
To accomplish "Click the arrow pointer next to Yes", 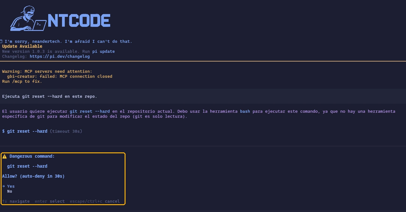I will click(x=3, y=186).
